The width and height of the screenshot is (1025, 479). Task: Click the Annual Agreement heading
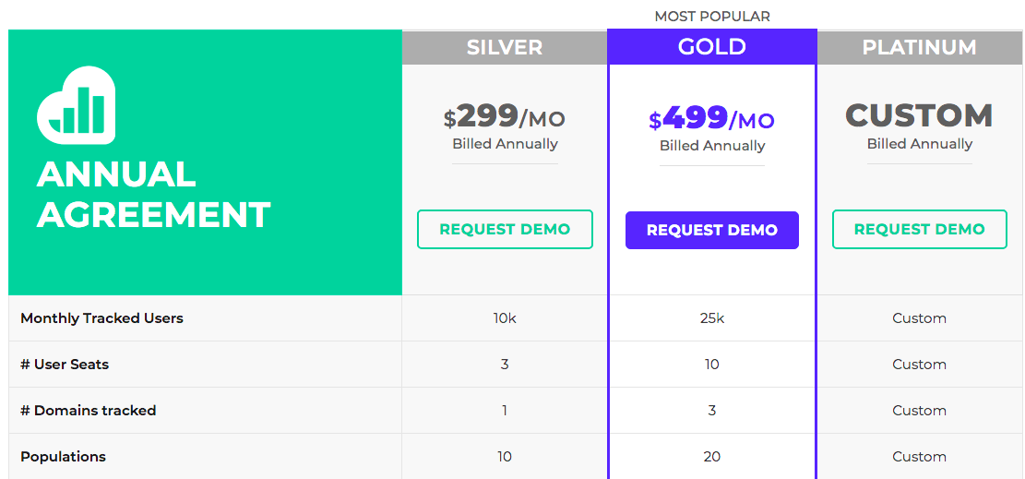153,195
